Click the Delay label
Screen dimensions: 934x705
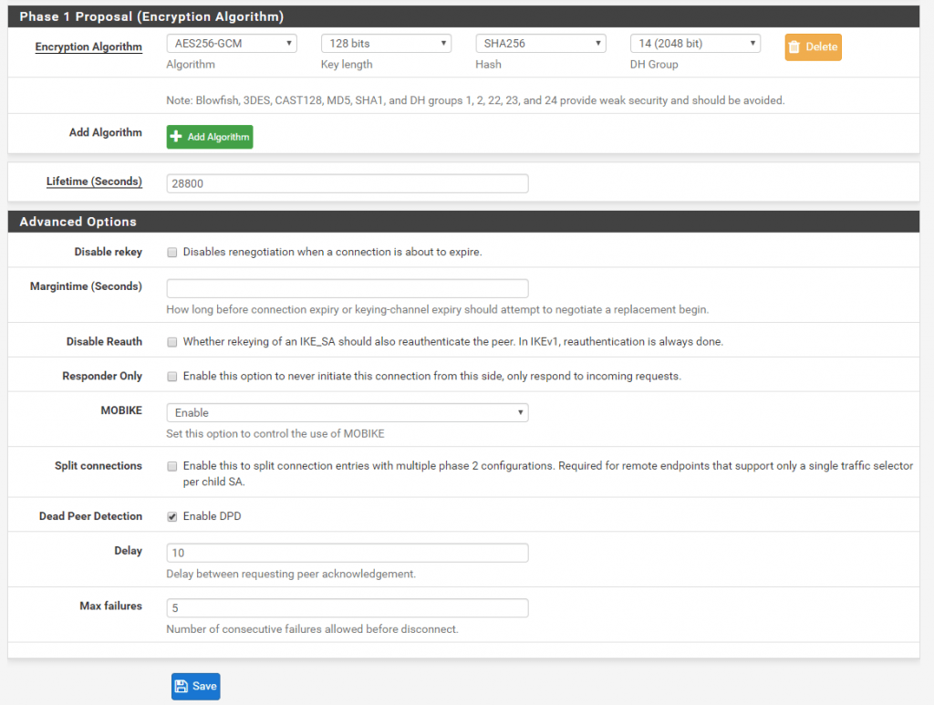(128, 551)
